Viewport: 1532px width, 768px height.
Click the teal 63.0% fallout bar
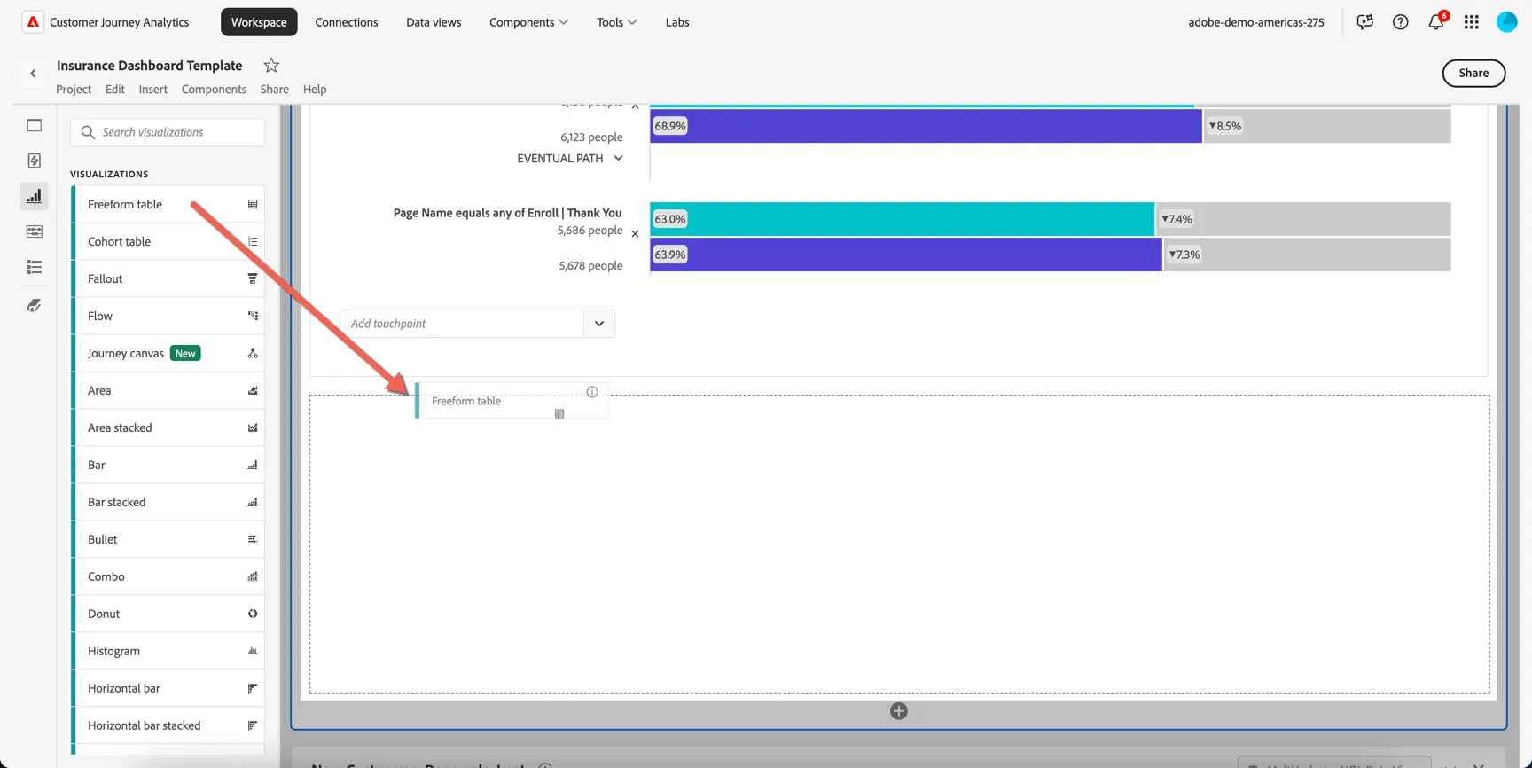(903, 219)
